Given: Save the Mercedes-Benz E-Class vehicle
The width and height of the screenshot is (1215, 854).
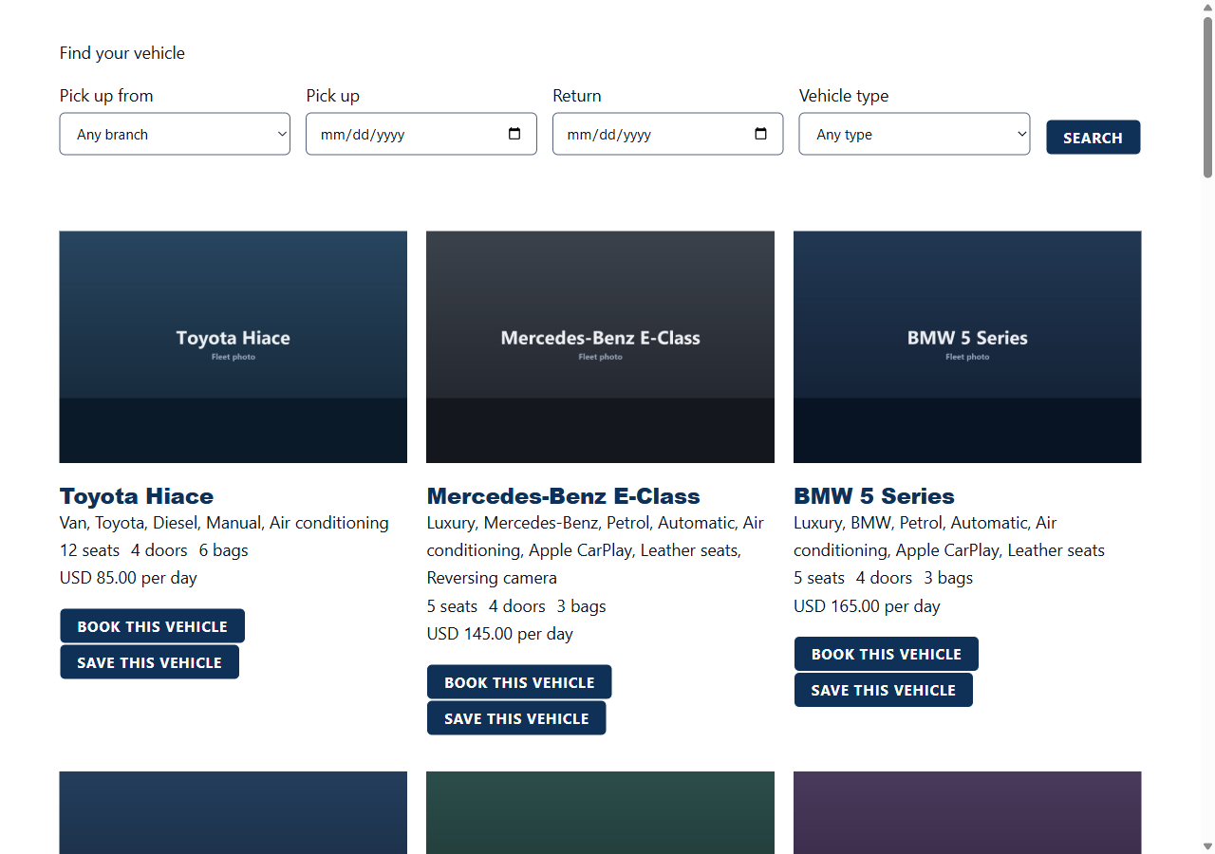Looking at the screenshot, I should pos(516,718).
